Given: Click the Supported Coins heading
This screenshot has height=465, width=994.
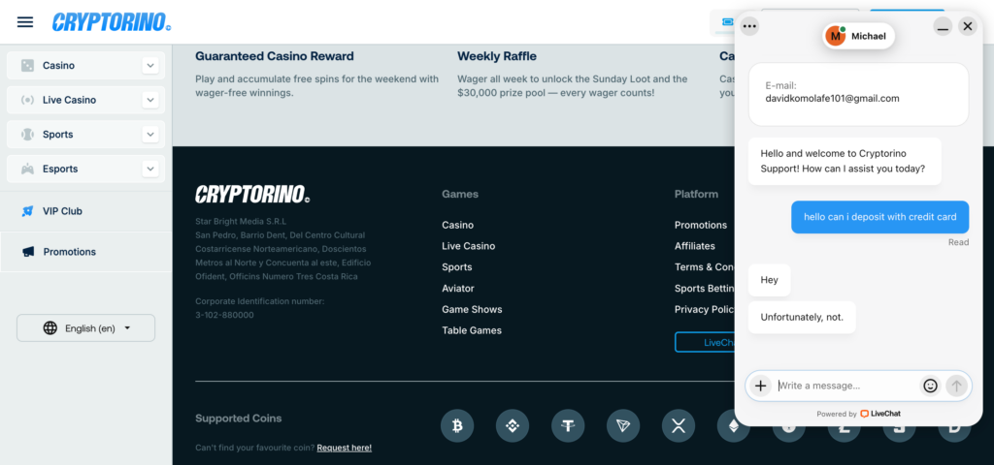Looking at the screenshot, I should pos(239,418).
